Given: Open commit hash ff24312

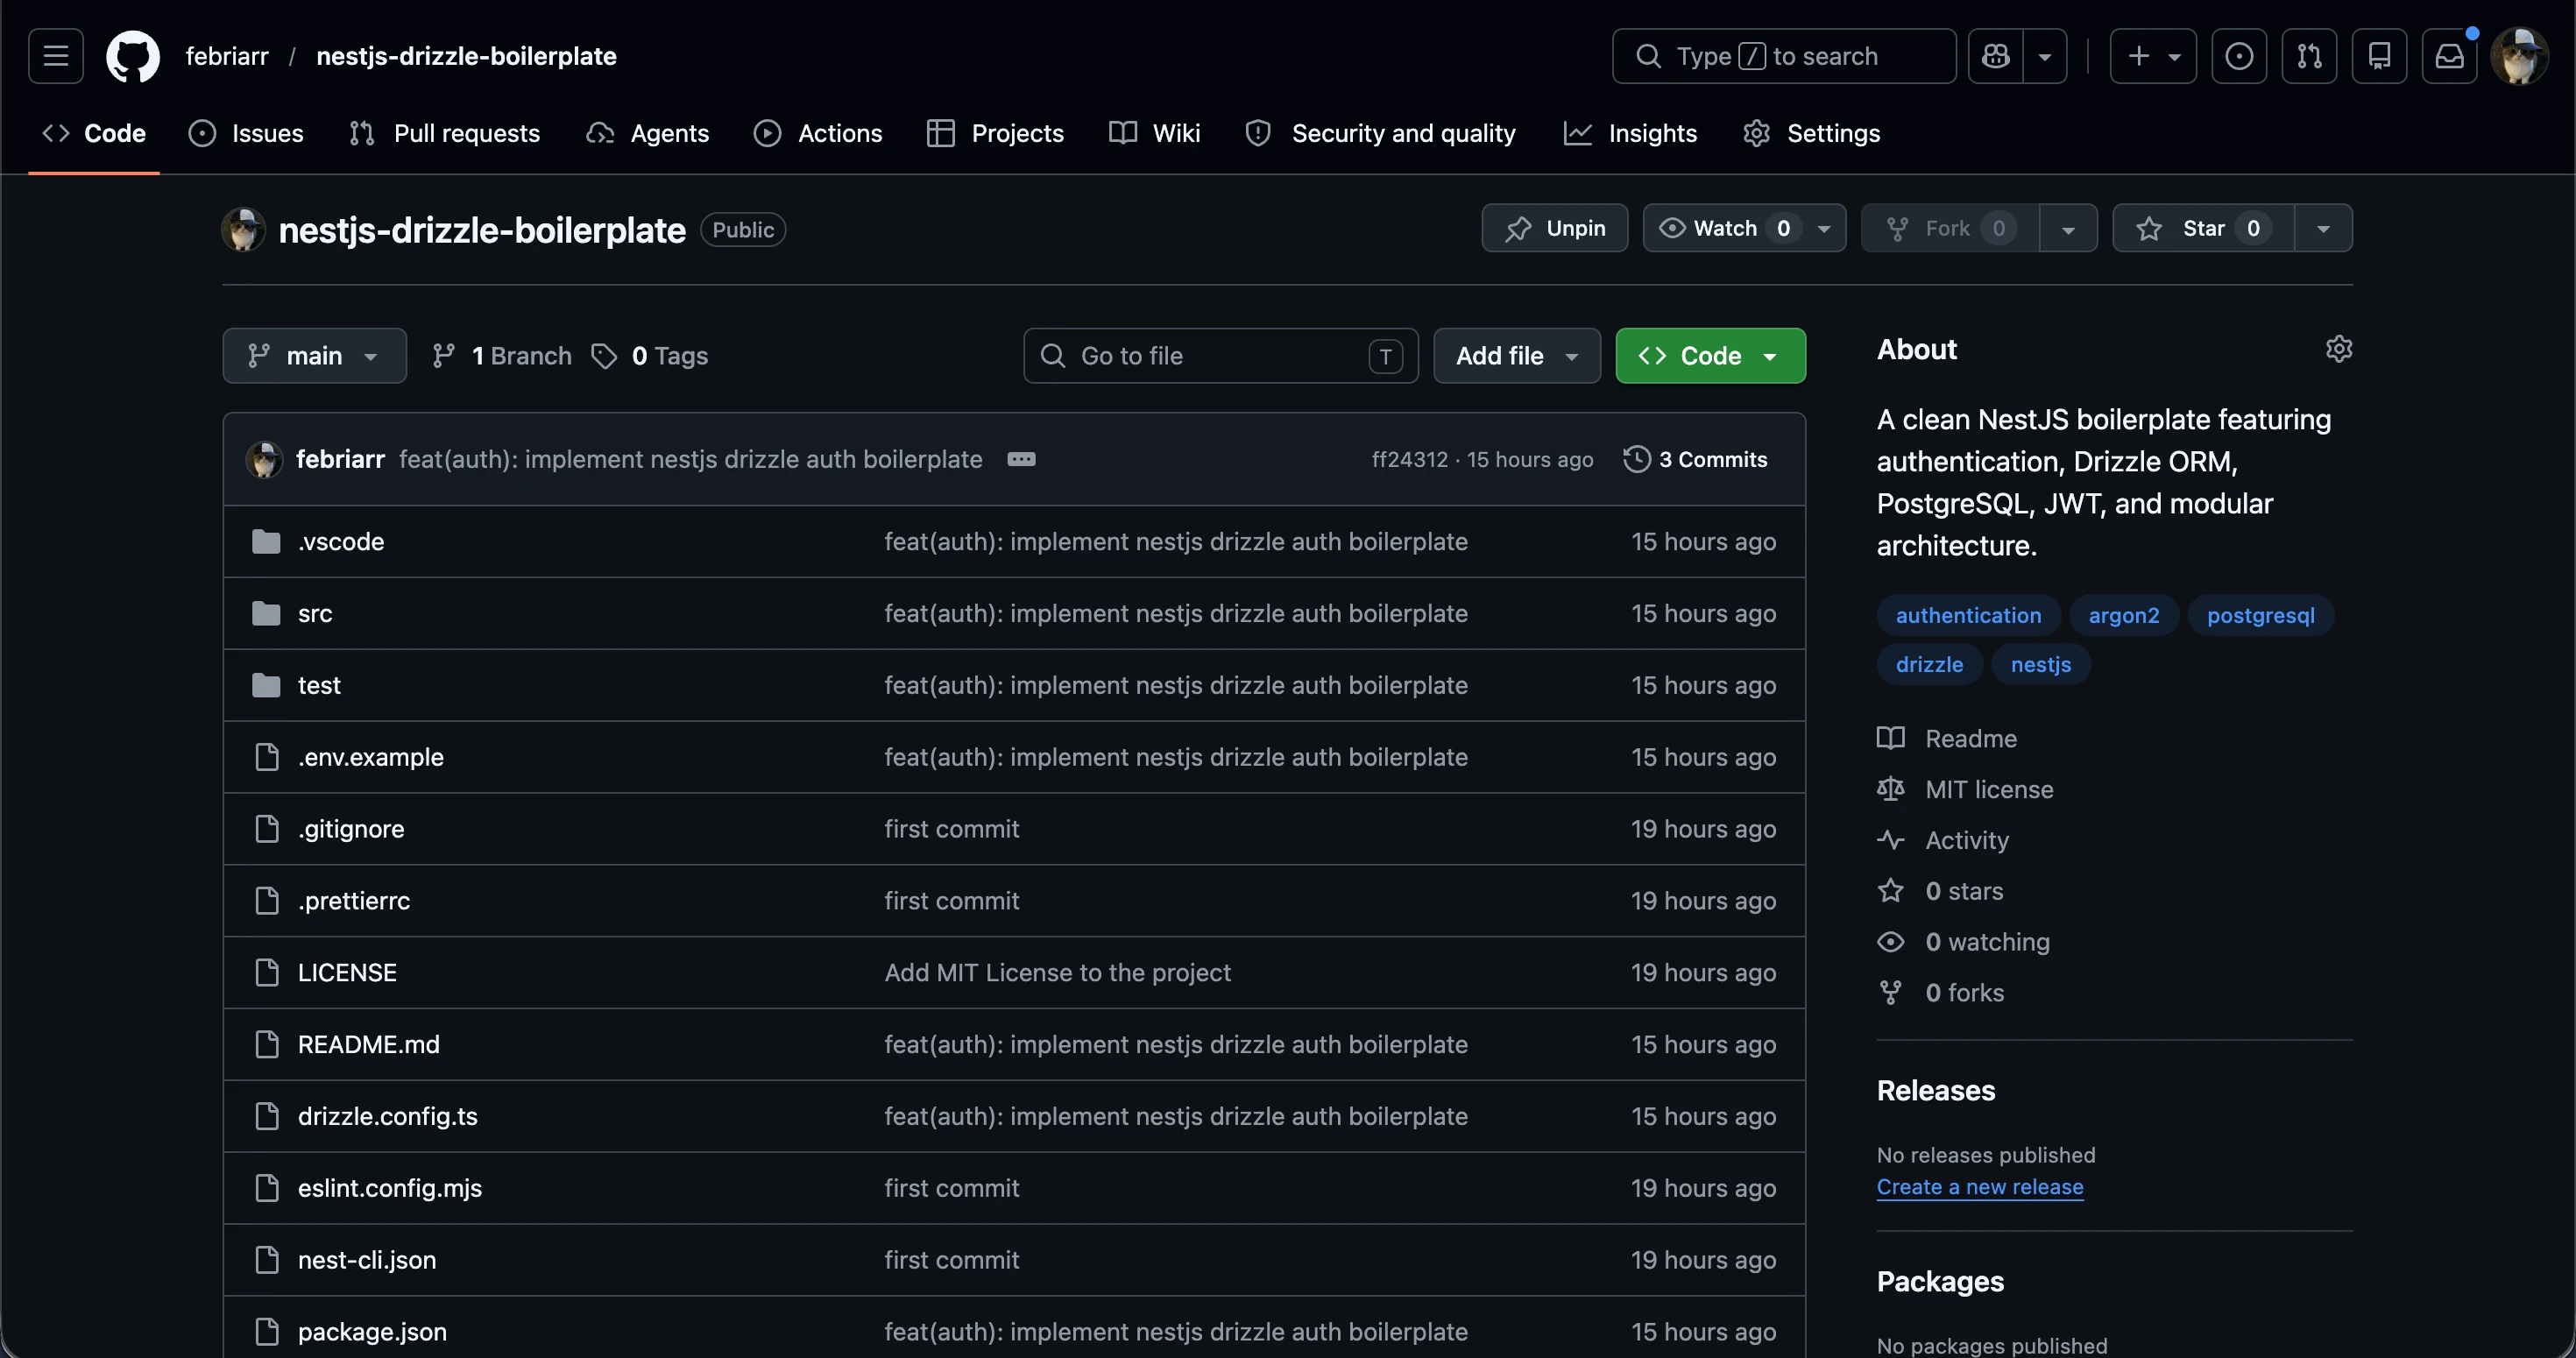Looking at the screenshot, I should click(x=1409, y=459).
